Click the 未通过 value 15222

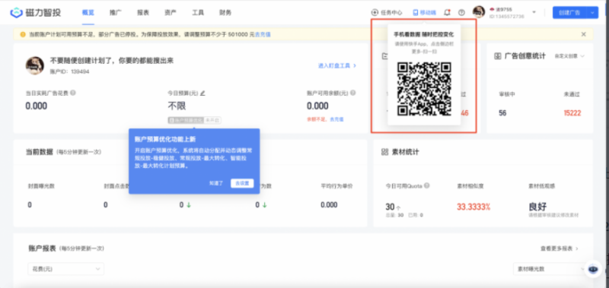click(572, 113)
